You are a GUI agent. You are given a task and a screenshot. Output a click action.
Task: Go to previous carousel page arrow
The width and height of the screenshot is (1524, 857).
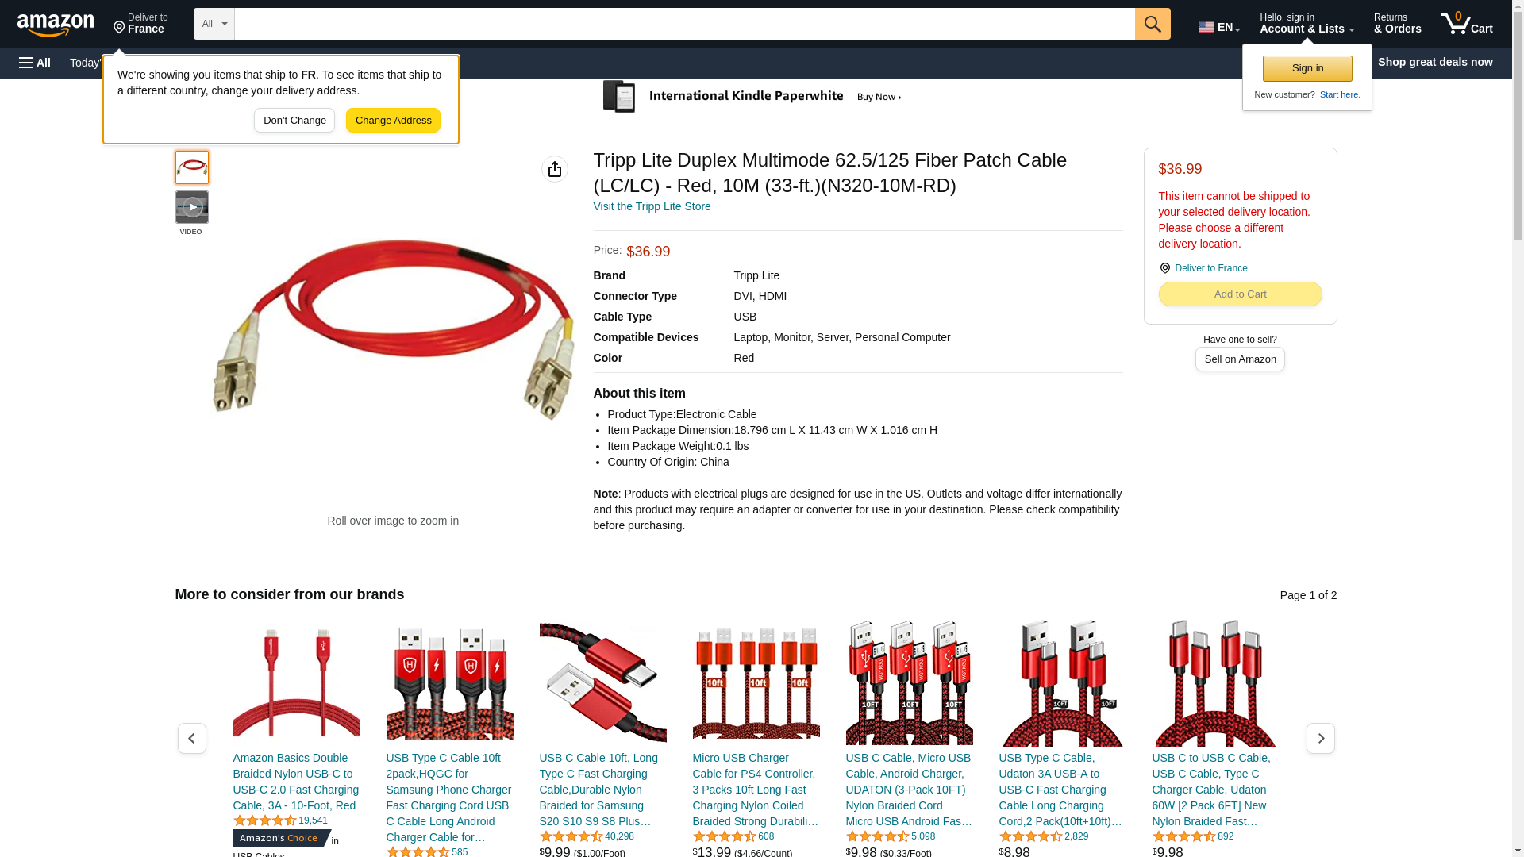coord(192,739)
